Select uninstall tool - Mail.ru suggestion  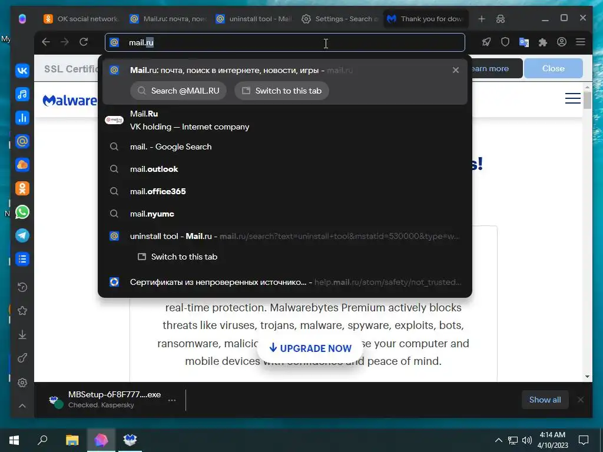pos(284,236)
